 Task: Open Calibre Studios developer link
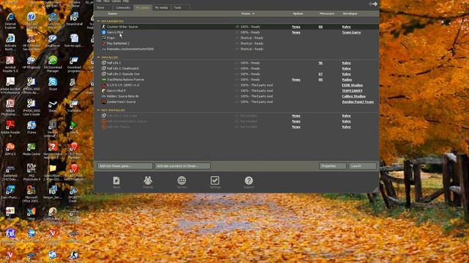click(x=353, y=96)
